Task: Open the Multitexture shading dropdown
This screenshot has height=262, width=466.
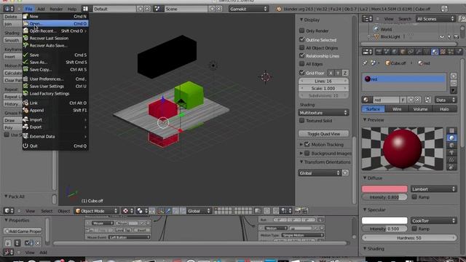Action: tap(323, 113)
